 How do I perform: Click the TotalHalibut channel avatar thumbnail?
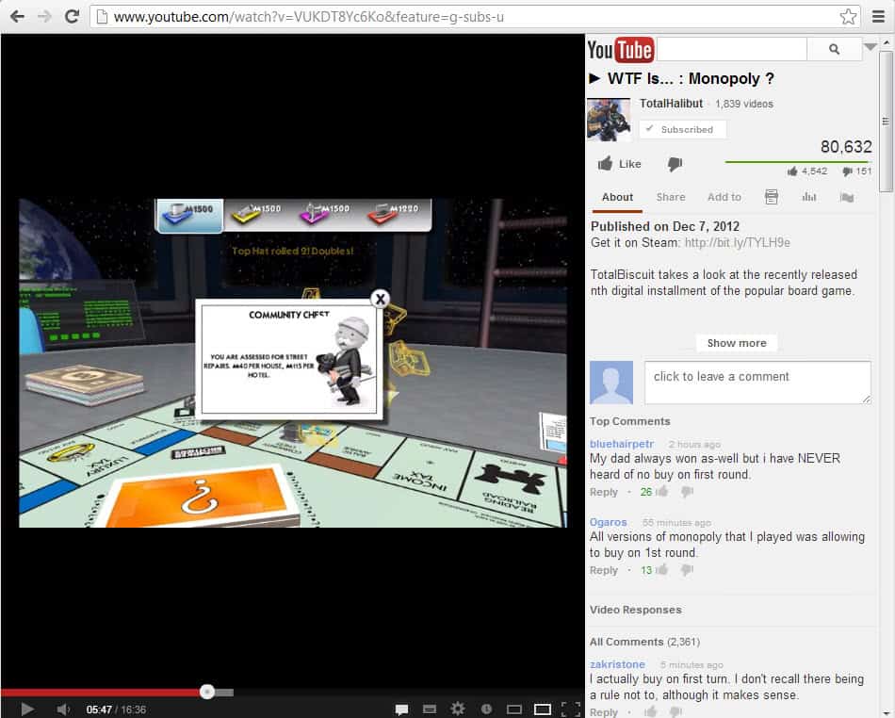[x=609, y=120]
